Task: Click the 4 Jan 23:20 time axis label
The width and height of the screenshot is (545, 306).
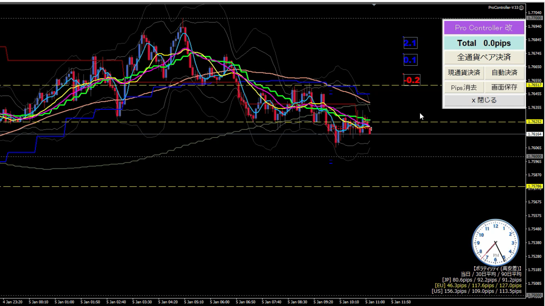Action: tap(13, 302)
